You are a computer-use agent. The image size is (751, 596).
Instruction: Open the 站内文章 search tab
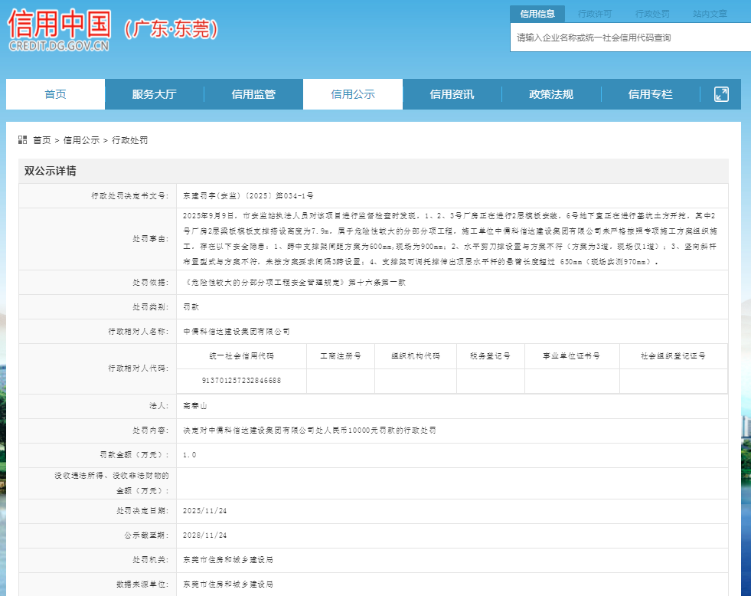click(710, 14)
